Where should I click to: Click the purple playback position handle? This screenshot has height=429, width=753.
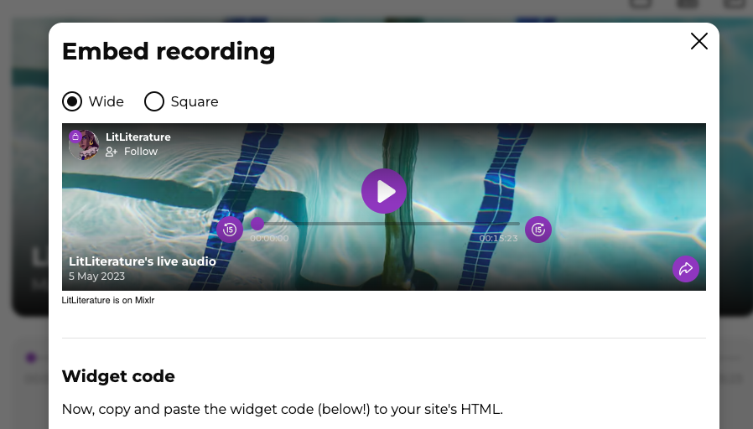tap(257, 224)
